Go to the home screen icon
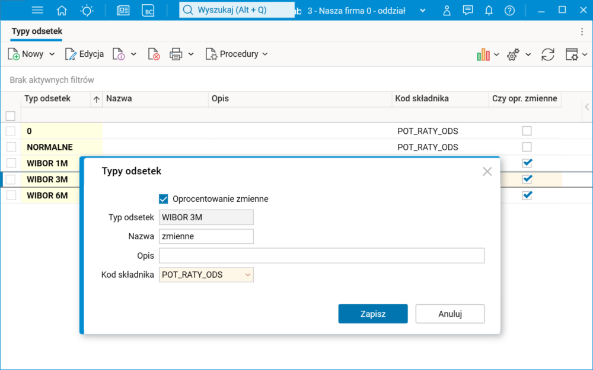This screenshot has width=593, height=370. click(62, 10)
